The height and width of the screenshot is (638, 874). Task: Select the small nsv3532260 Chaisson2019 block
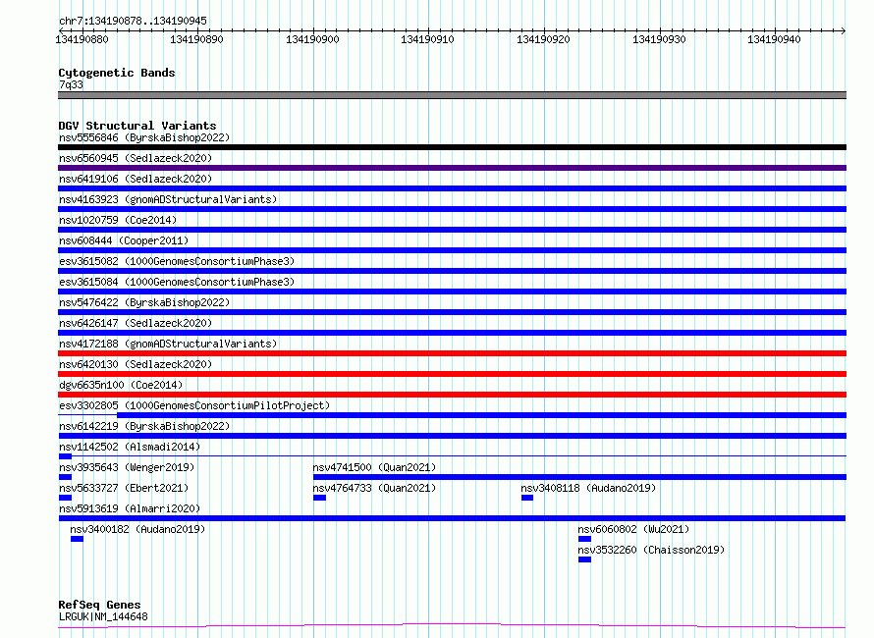tap(584, 559)
